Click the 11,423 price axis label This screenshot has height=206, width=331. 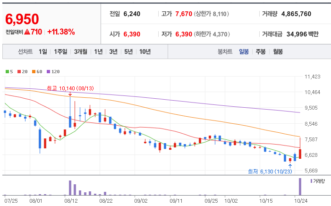point(313,77)
